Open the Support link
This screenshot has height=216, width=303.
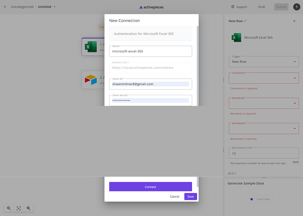239,7
